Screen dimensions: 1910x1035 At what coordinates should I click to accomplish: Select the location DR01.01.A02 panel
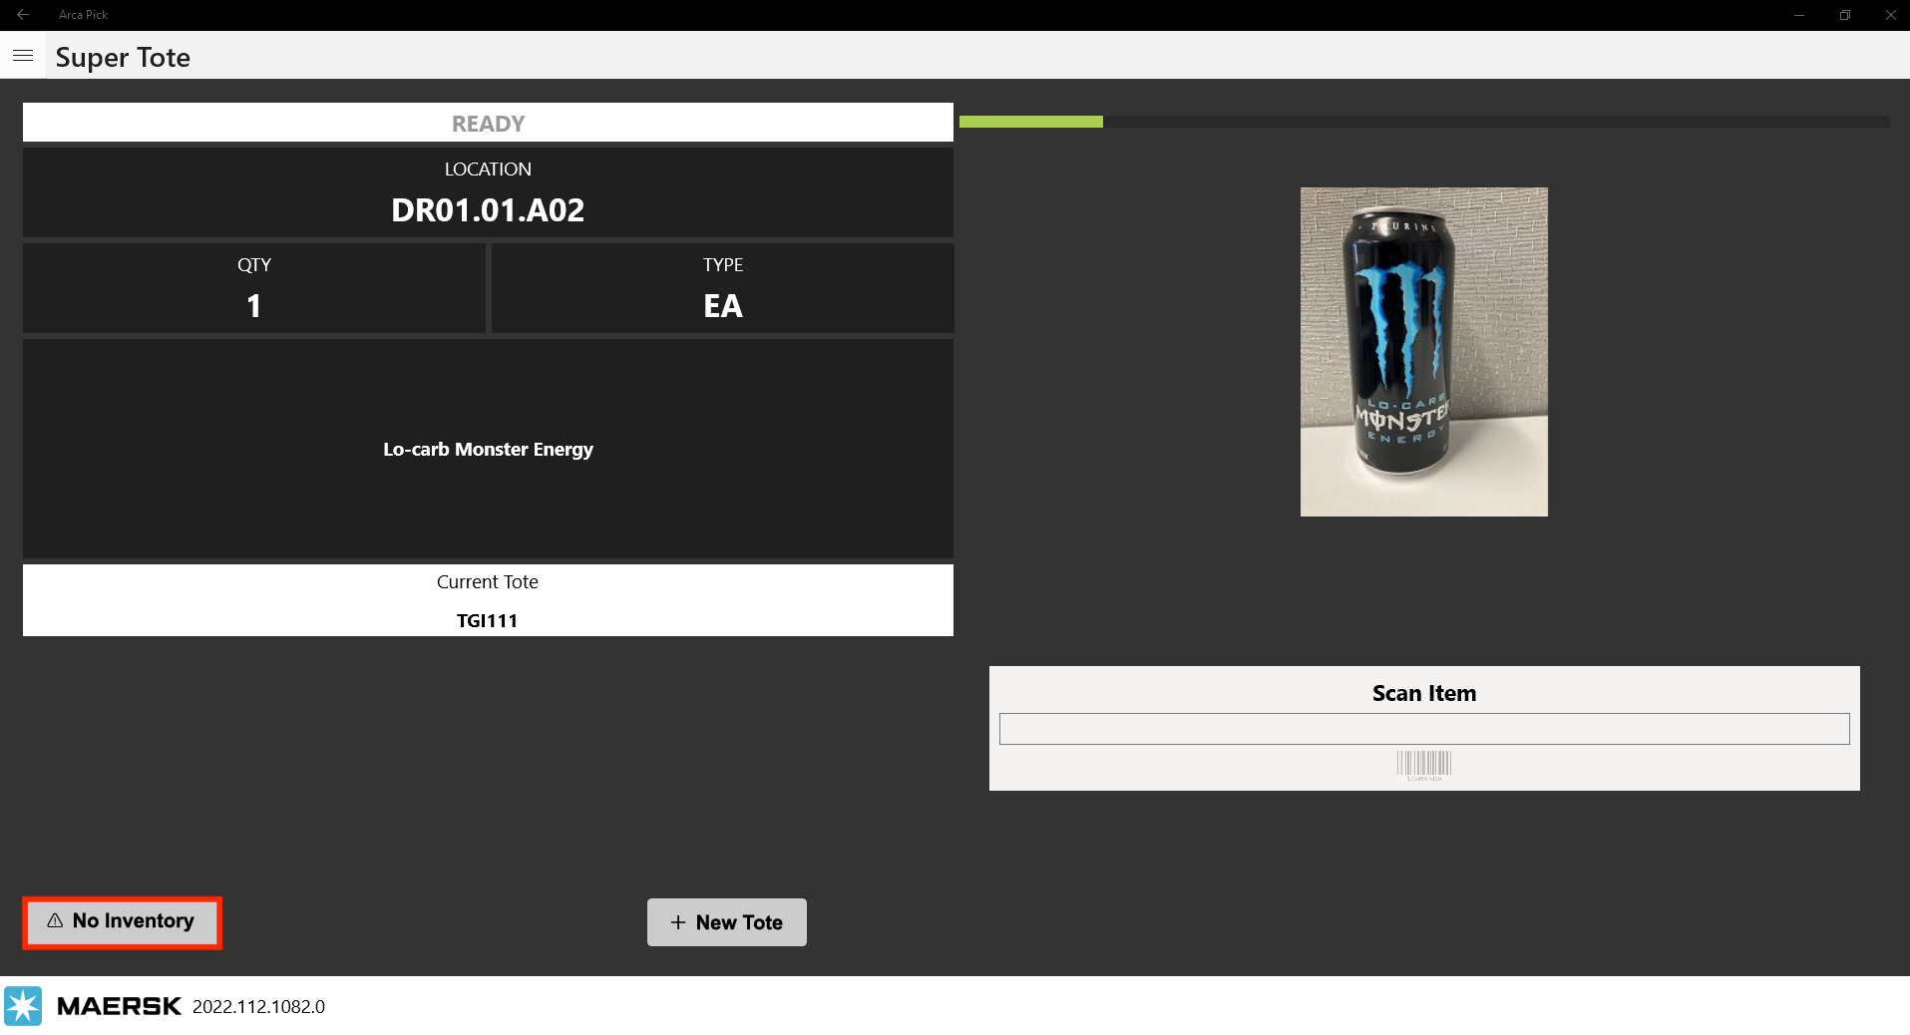point(488,192)
